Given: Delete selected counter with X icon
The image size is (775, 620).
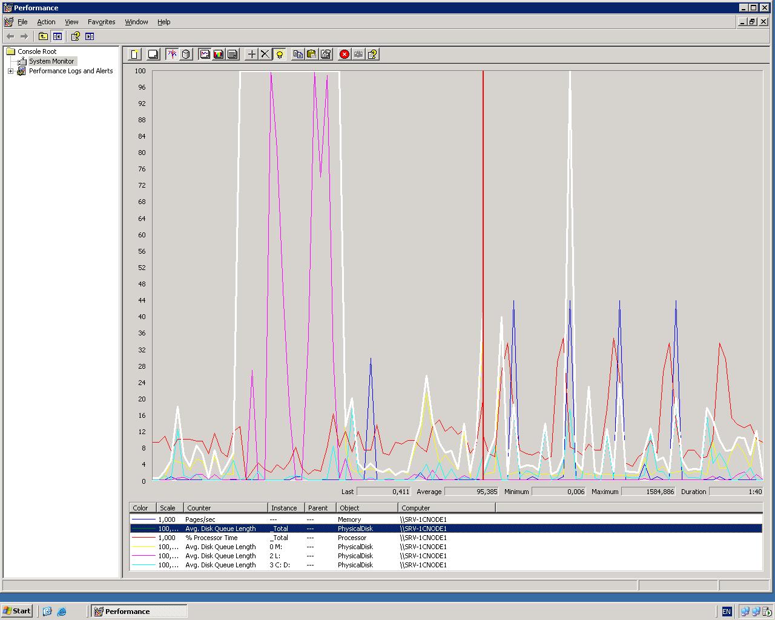Looking at the screenshot, I should (x=265, y=54).
